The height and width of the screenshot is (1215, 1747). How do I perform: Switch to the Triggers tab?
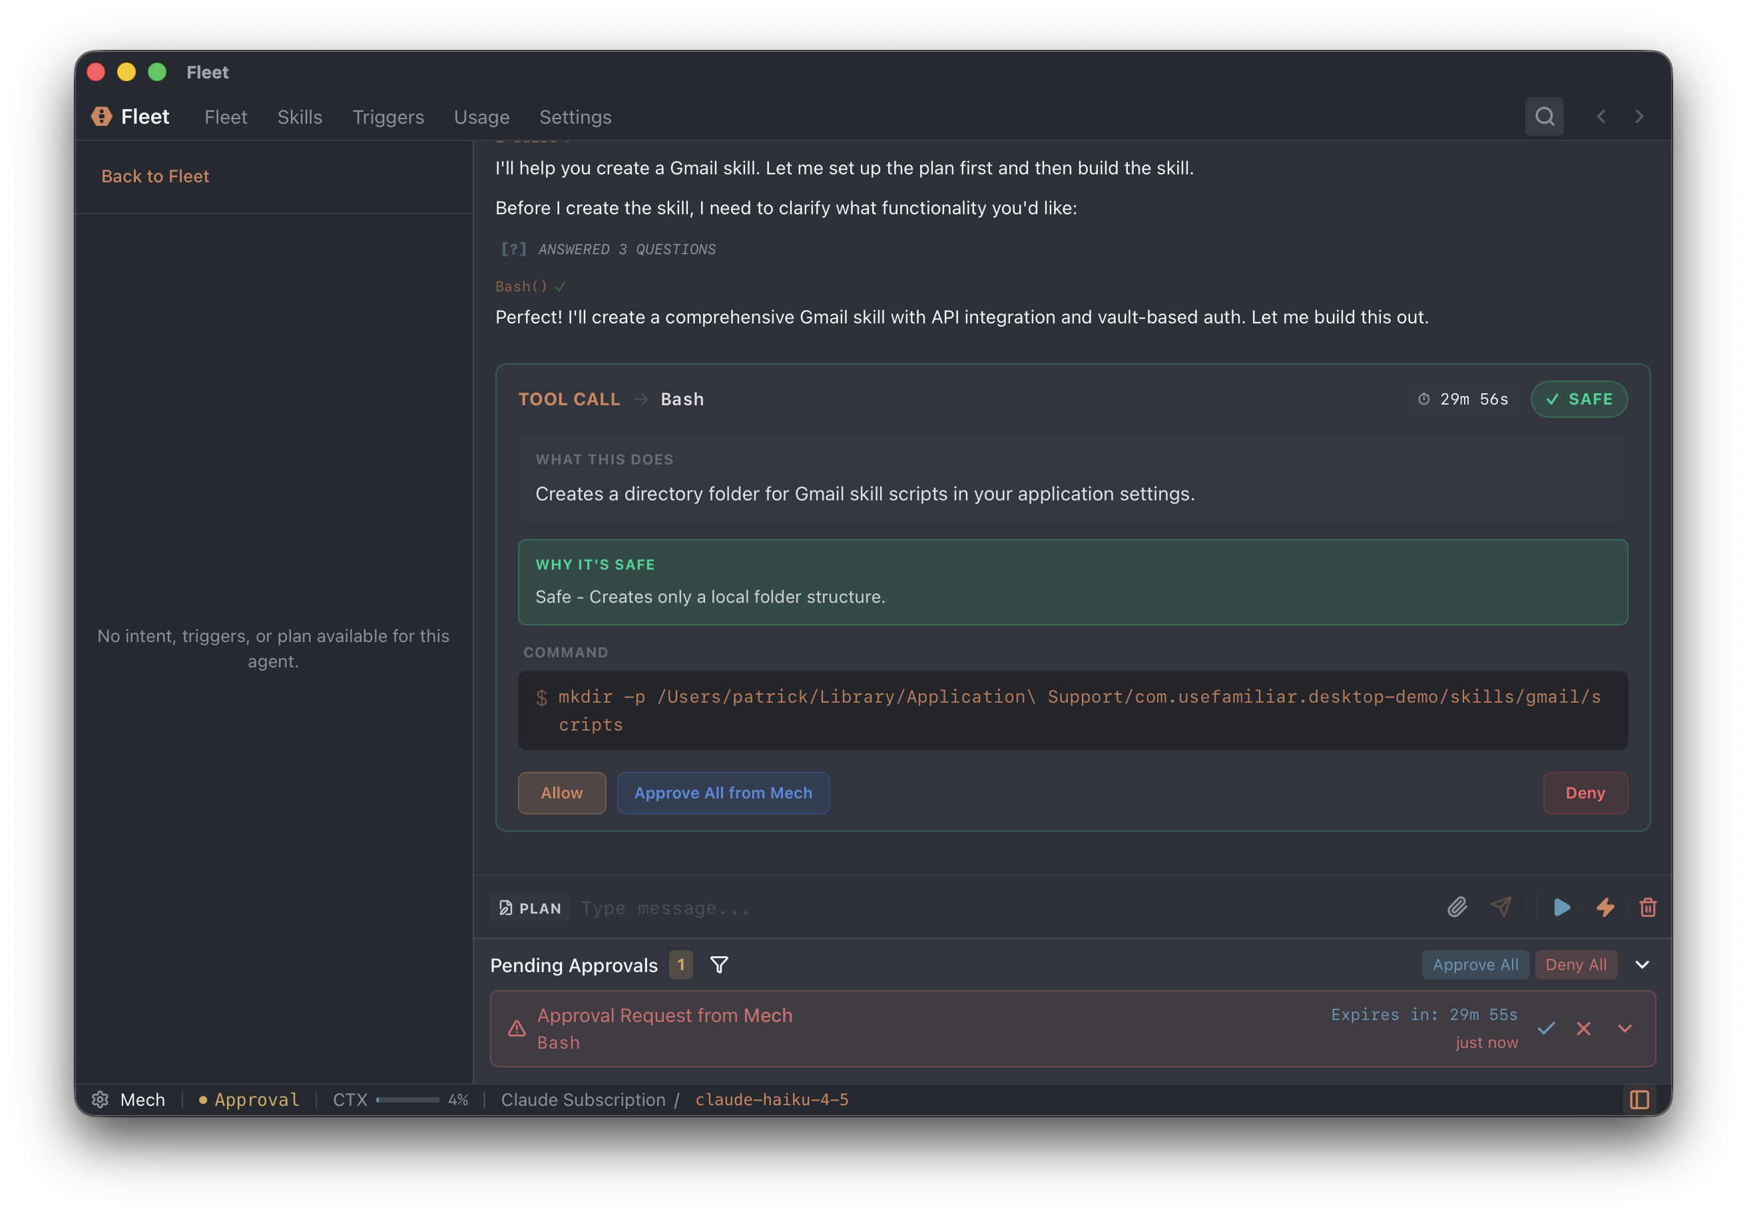point(388,117)
